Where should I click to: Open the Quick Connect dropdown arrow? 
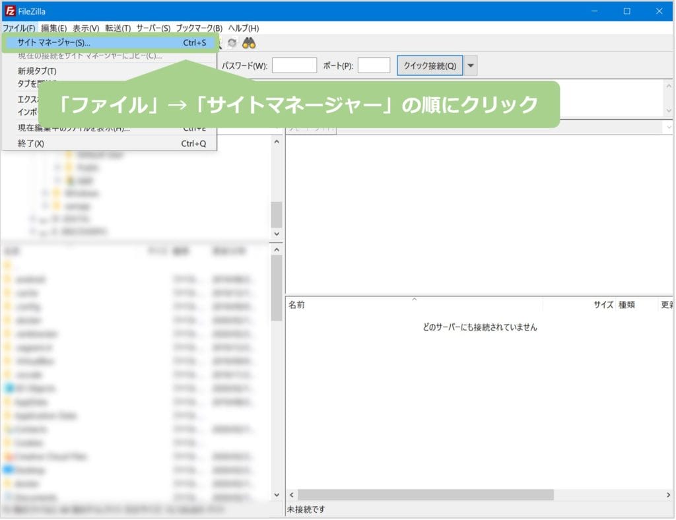click(469, 65)
